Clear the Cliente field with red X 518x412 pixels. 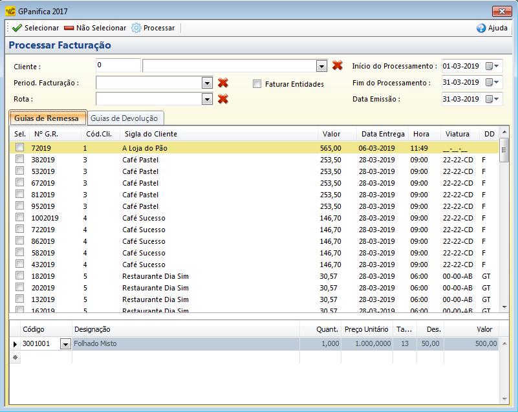tap(337, 65)
